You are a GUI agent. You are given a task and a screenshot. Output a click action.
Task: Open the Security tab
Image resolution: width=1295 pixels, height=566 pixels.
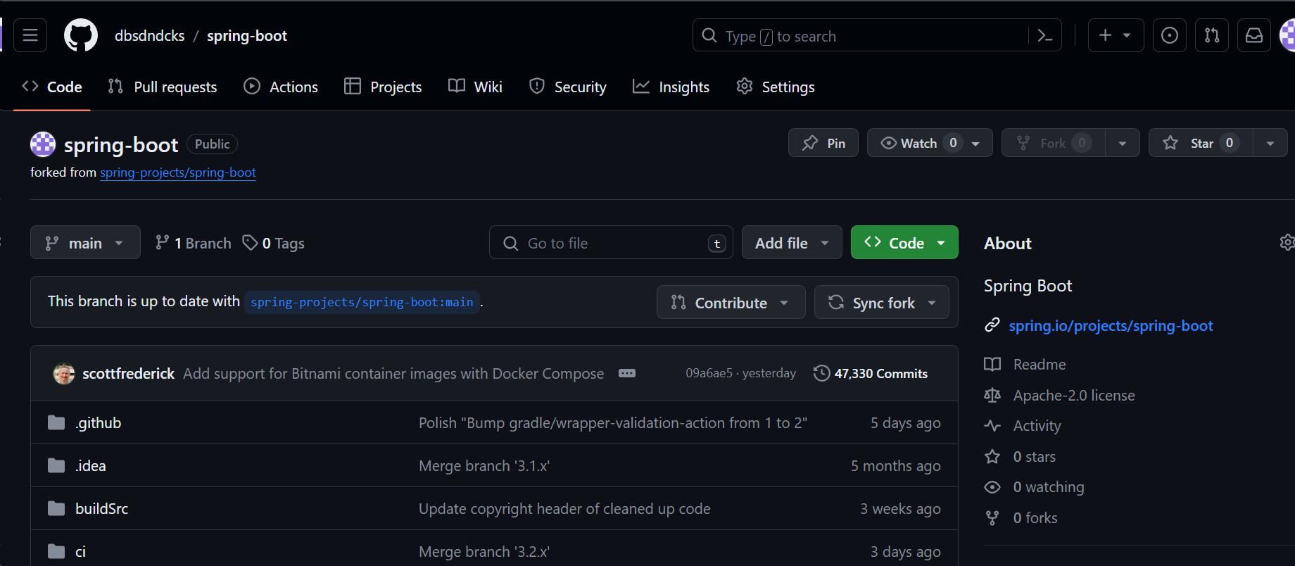click(x=567, y=87)
